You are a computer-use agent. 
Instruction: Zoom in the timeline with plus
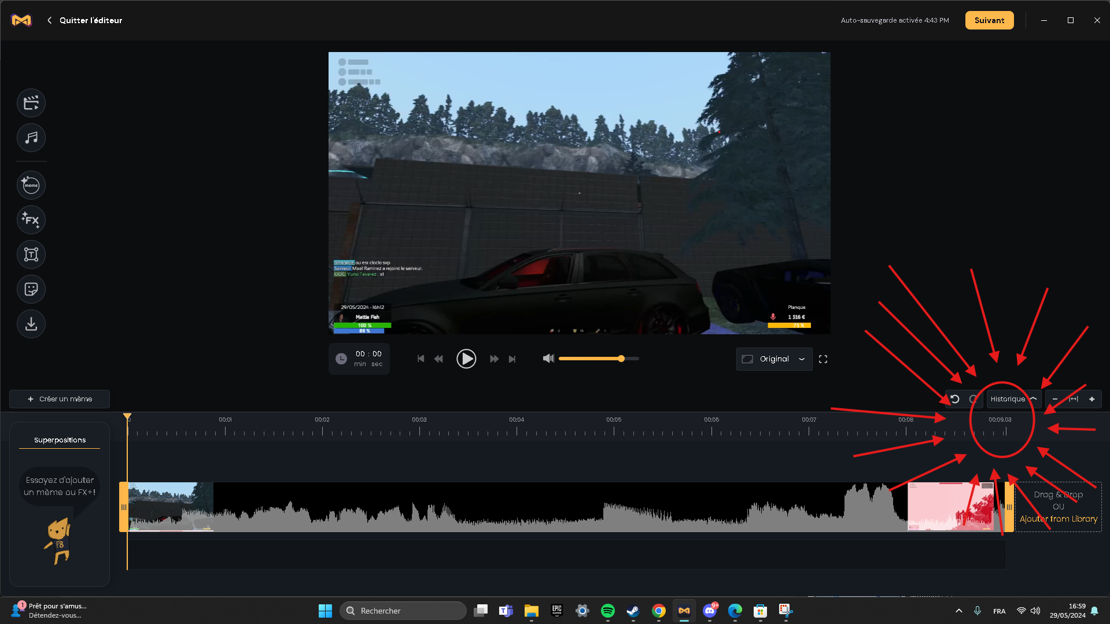[1092, 399]
